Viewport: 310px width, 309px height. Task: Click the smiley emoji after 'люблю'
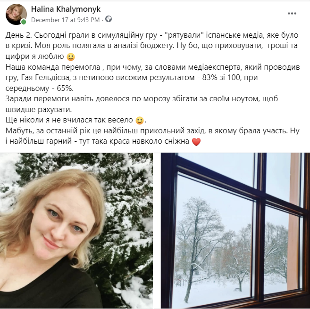[x=71, y=57]
